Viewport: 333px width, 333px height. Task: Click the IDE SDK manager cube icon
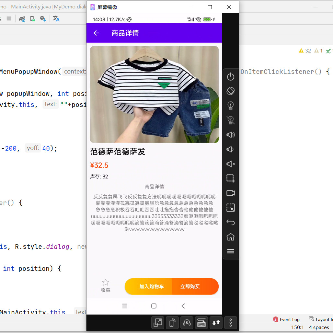(x=43, y=19)
